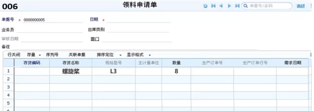
Task: Click the 主计量单位 cell in row 1
Action: [149, 71]
